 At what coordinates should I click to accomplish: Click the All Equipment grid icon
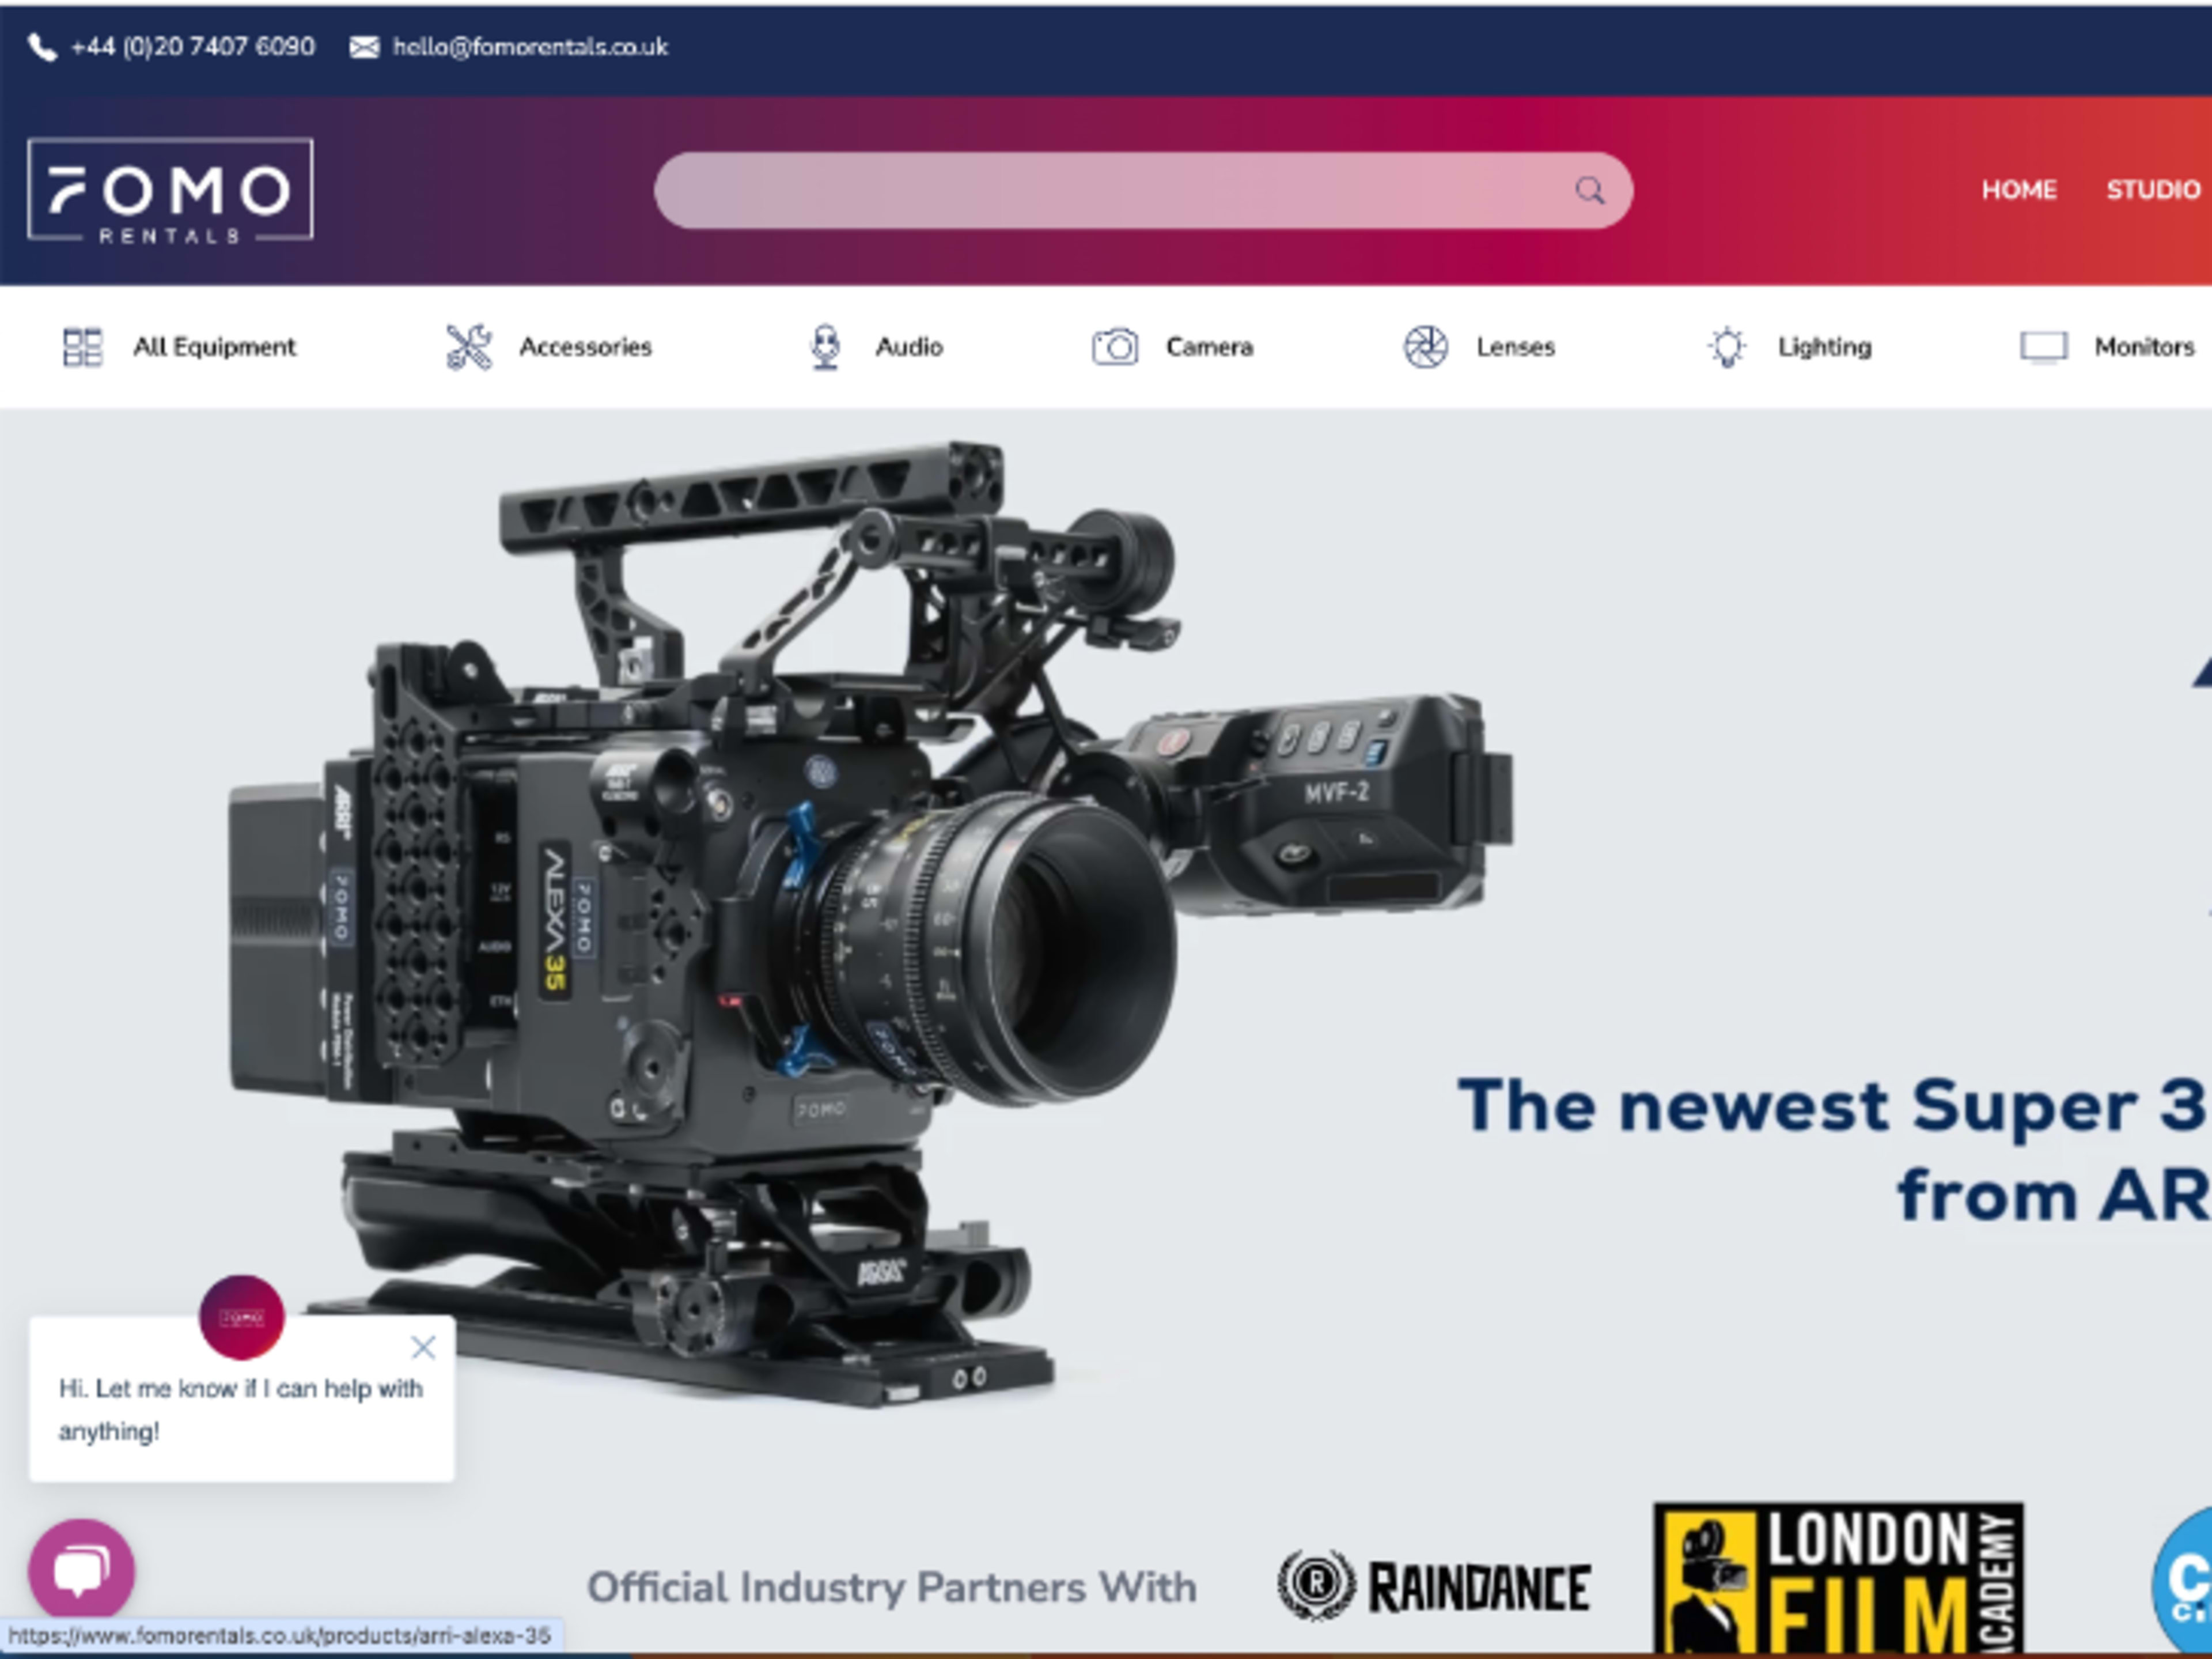point(82,347)
